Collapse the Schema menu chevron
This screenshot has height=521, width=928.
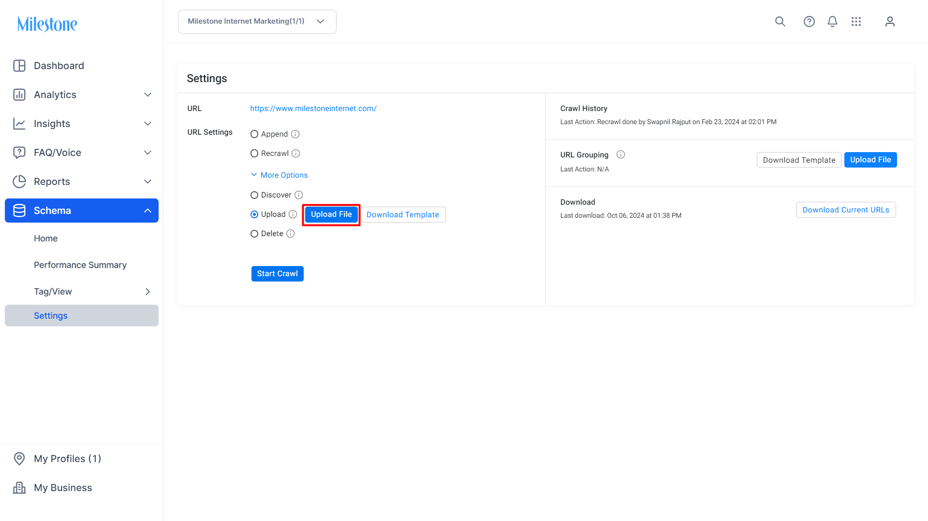(148, 211)
